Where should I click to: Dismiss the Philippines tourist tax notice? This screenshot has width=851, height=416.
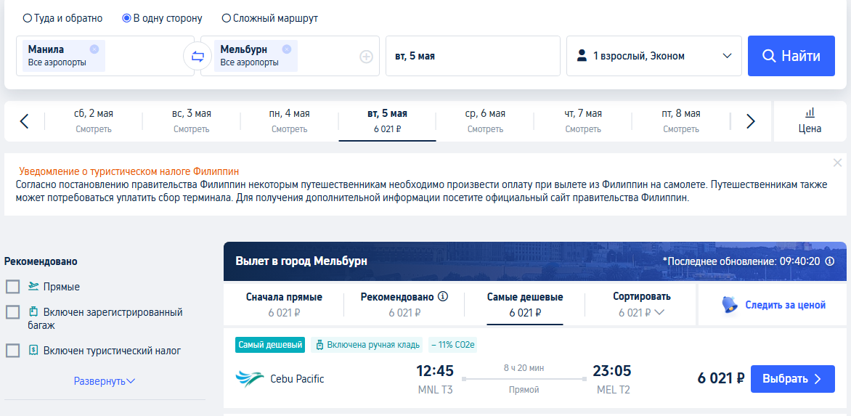[837, 162]
